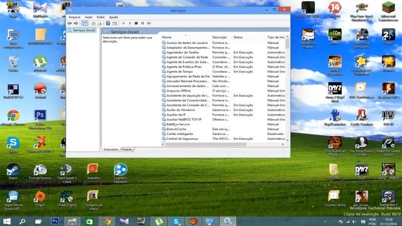Select the BattleBlock Theater desktop icon
The height and width of the screenshot is (226, 402).
(308, 38)
